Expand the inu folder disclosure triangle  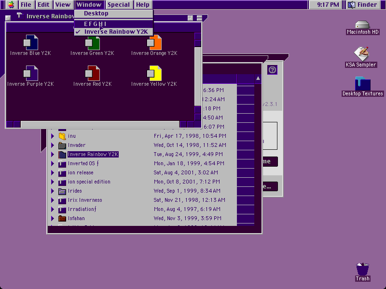pyautogui.click(x=53, y=136)
